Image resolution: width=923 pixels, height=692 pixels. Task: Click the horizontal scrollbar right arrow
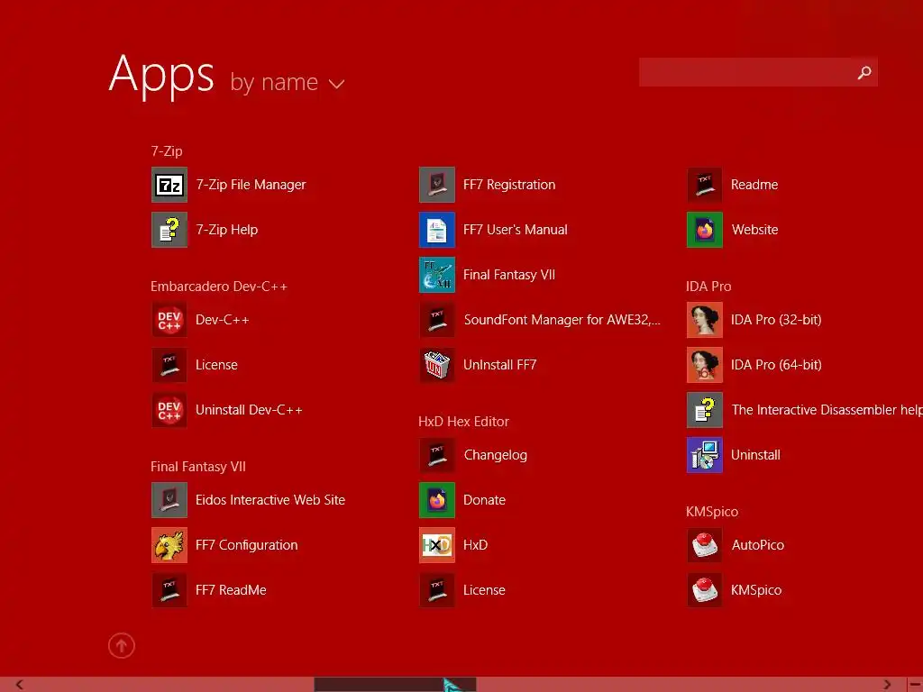[x=887, y=685]
